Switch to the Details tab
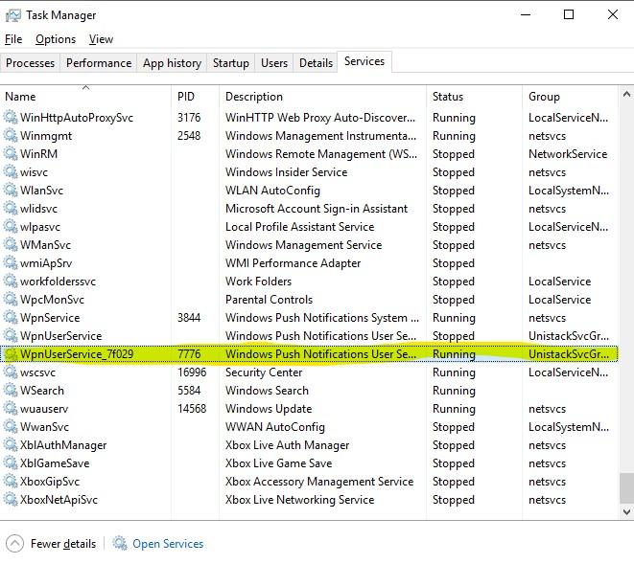Image resolution: width=634 pixels, height=564 pixels. click(316, 63)
